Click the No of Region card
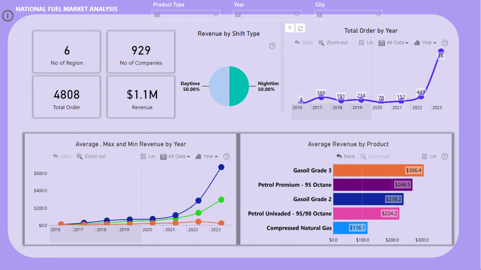Viewport: 481px width, 270px height. click(67, 52)
